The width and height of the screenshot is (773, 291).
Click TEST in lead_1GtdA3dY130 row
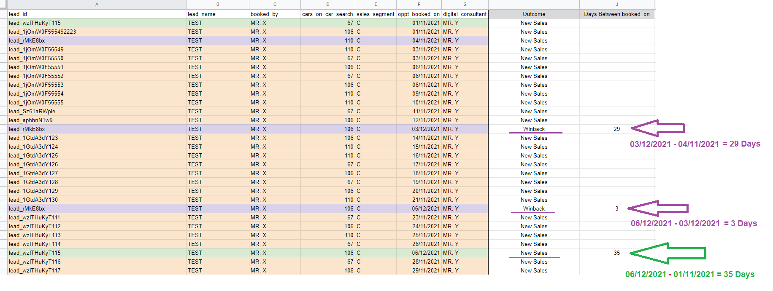(x=218, y=200)
